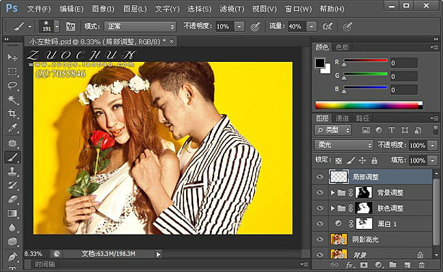Hide the 阴影高光 layer
The width and height of the screenshot is (443, 272).
coord(320,239)
